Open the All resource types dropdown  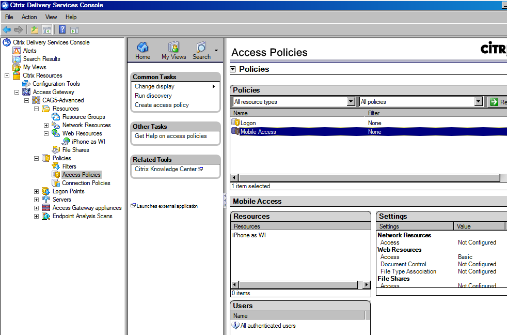click(x=351, y=102)
